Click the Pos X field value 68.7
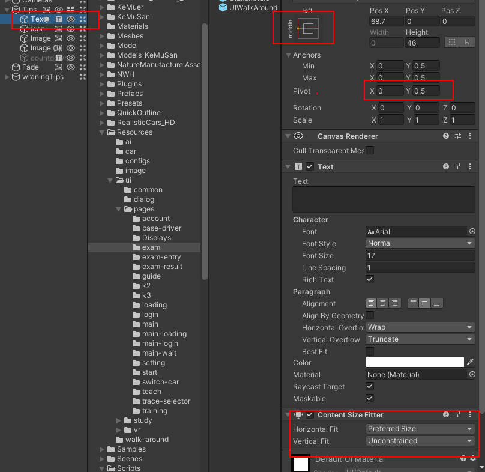This screenshot has width=485, height=472. (x=387, y=22)
